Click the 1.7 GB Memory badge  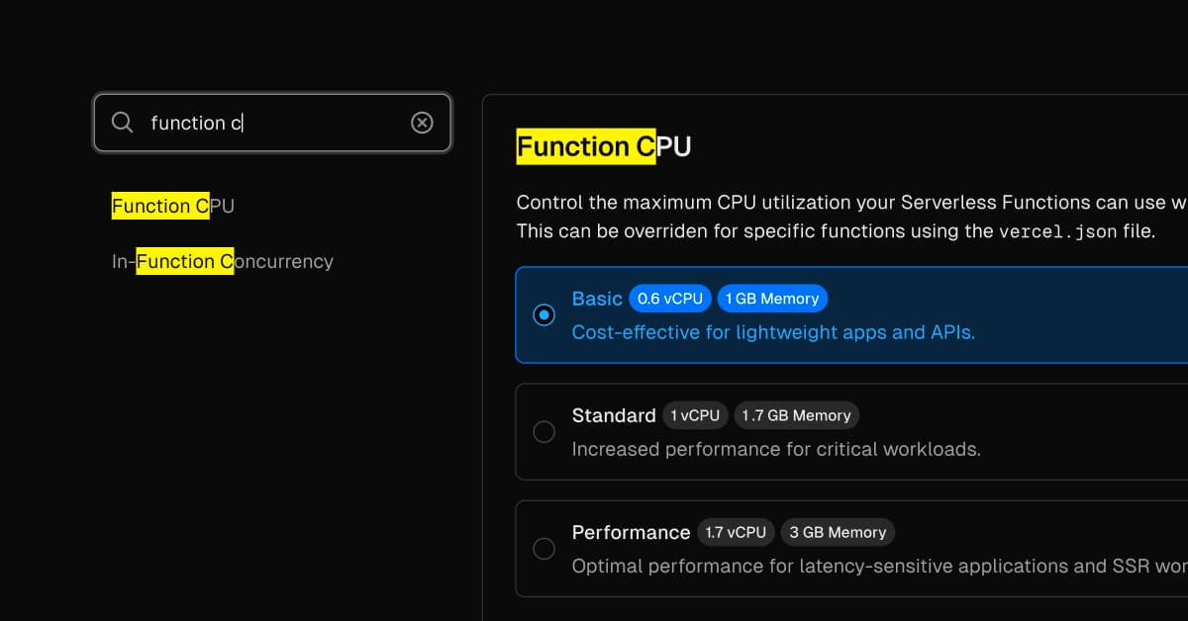[797, 415]
